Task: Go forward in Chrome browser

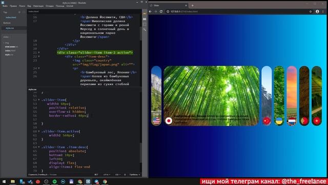Action: [155, 11]
